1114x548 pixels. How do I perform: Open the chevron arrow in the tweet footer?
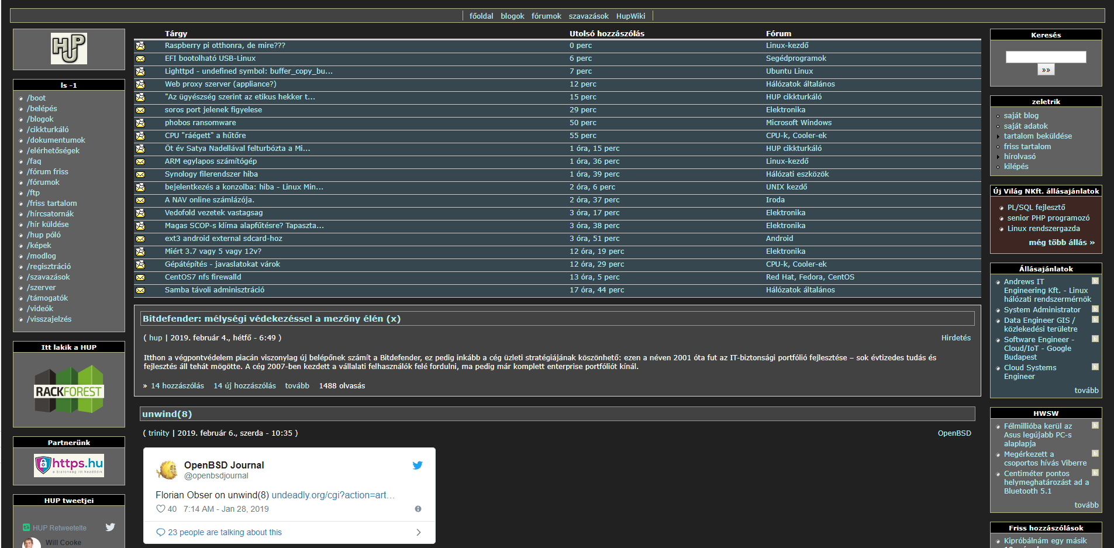coord(418,532)
